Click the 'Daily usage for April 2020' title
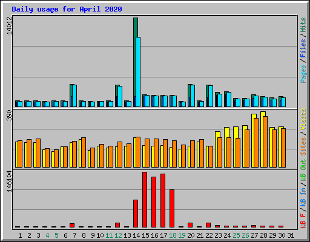 point(67,9)
